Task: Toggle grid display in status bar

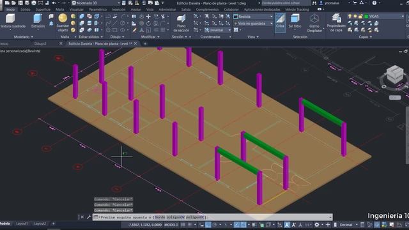Action: coord(183,224)
